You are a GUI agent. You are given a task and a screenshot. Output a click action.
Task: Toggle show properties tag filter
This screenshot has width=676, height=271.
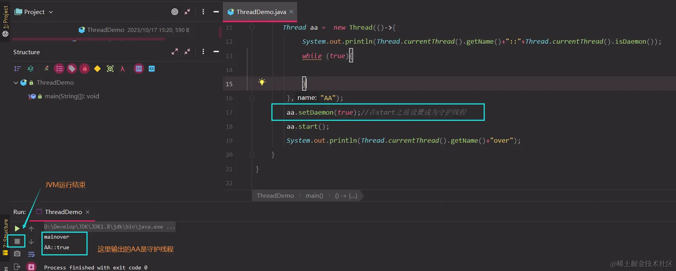72,69
